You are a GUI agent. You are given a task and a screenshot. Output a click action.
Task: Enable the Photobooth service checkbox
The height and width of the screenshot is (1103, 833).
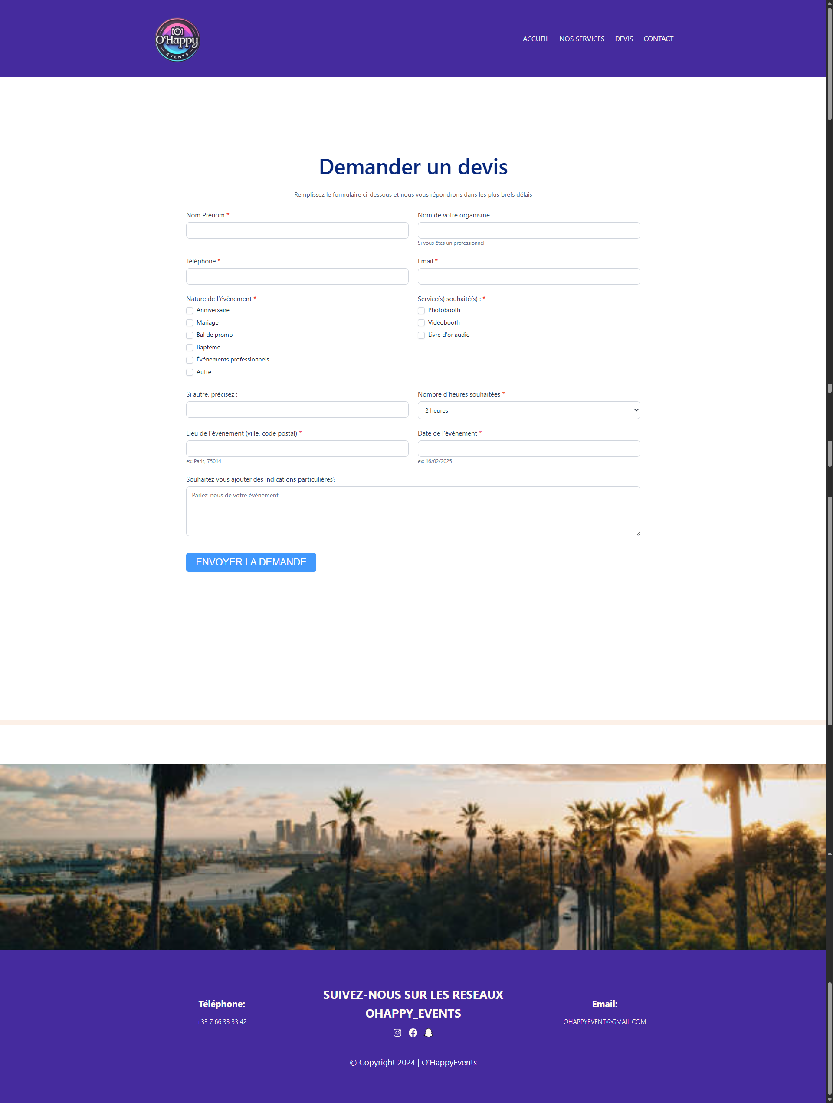pyautogui.click(x=421, y=311)
